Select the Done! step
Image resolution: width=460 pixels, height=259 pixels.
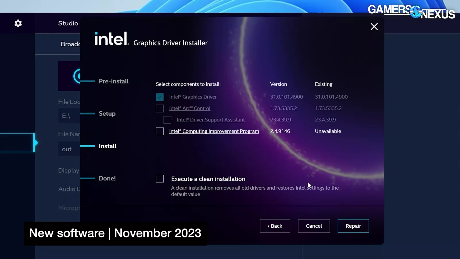(107, 178)
